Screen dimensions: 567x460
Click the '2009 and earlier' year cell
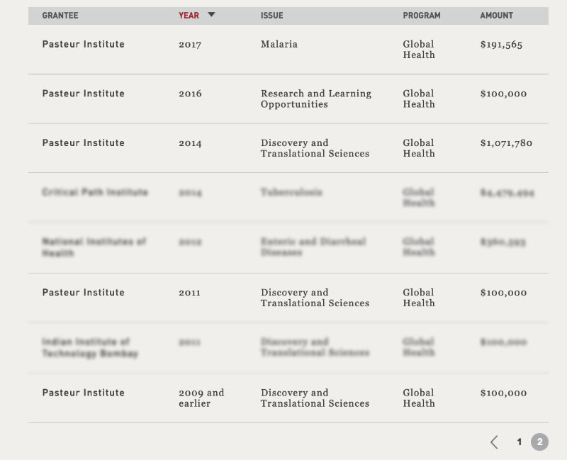tap(201, 398)
